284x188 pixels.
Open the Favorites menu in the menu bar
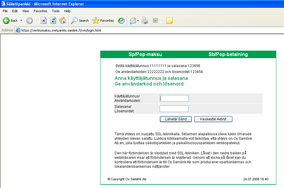coord(40,11)
